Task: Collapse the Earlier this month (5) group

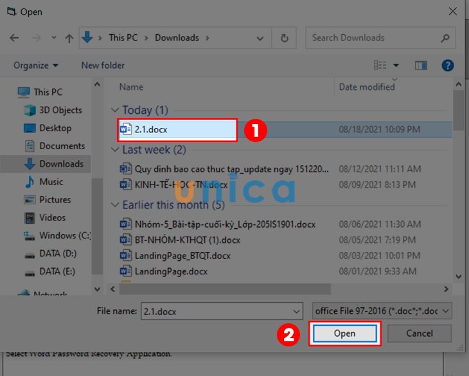Action: click(x=115, y=205)
